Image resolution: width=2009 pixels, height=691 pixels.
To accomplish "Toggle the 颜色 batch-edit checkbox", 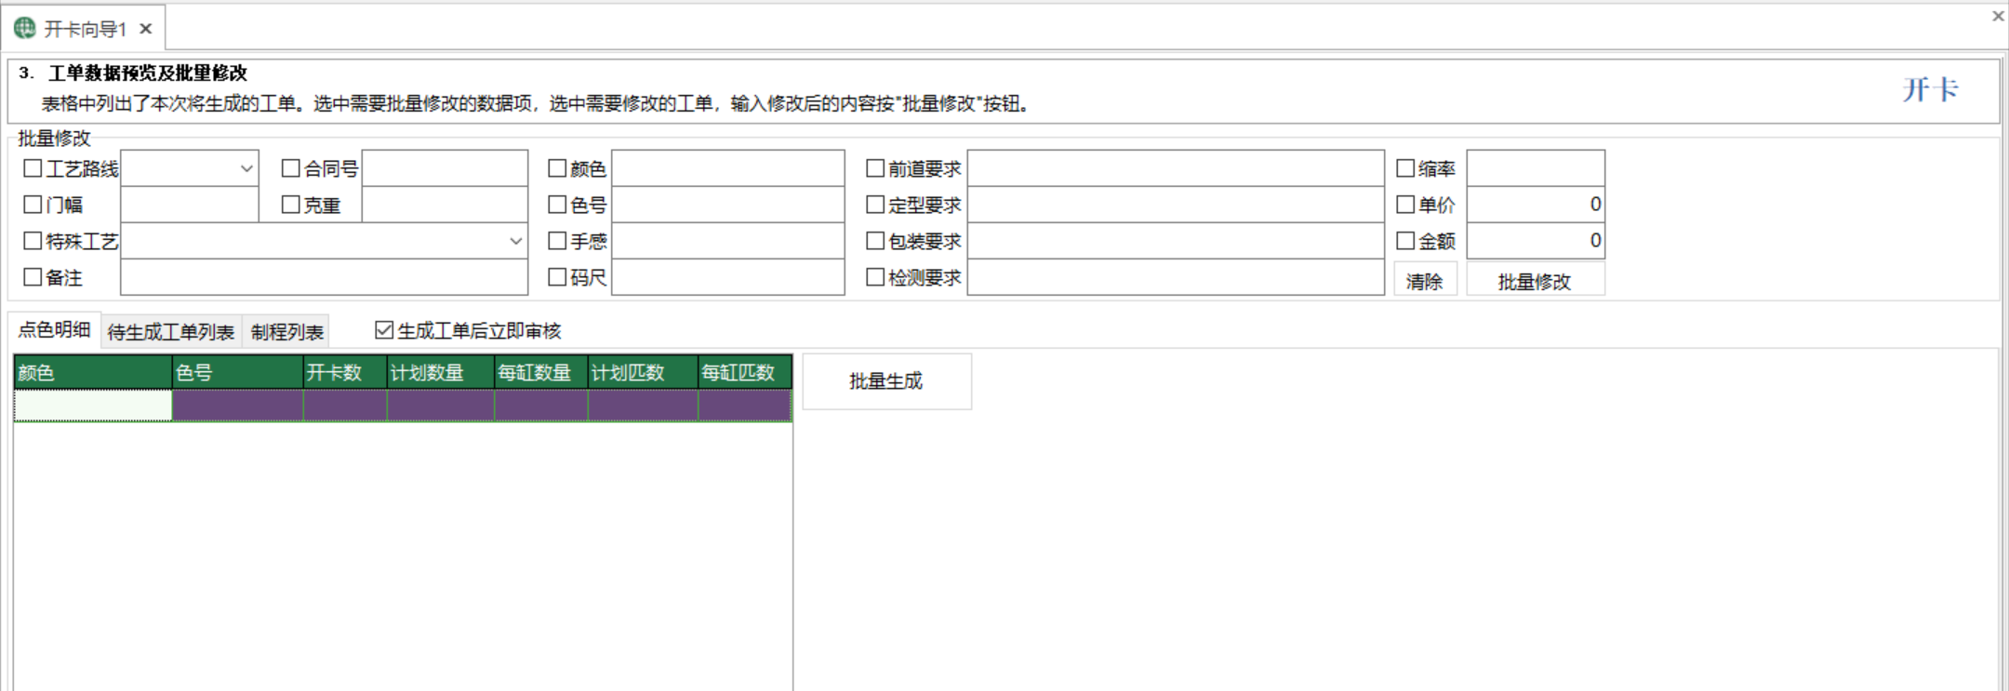I will 557,168.
